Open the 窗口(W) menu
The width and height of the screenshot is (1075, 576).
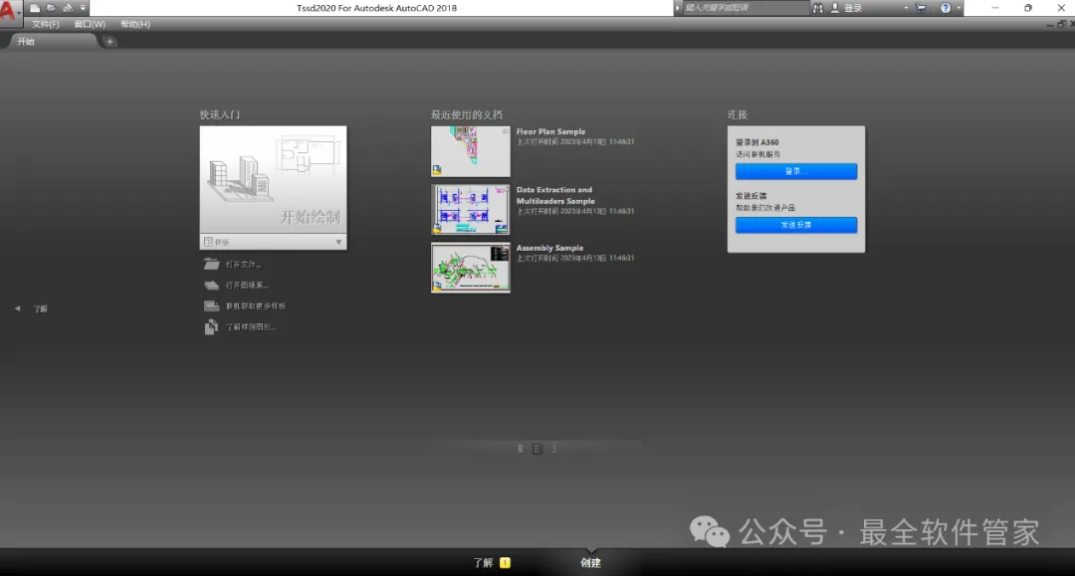coord(90,24)
